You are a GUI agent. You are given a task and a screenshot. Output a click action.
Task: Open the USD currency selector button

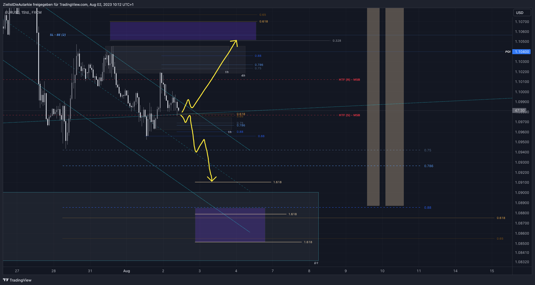pyautogui.click(x=522, y=13)
